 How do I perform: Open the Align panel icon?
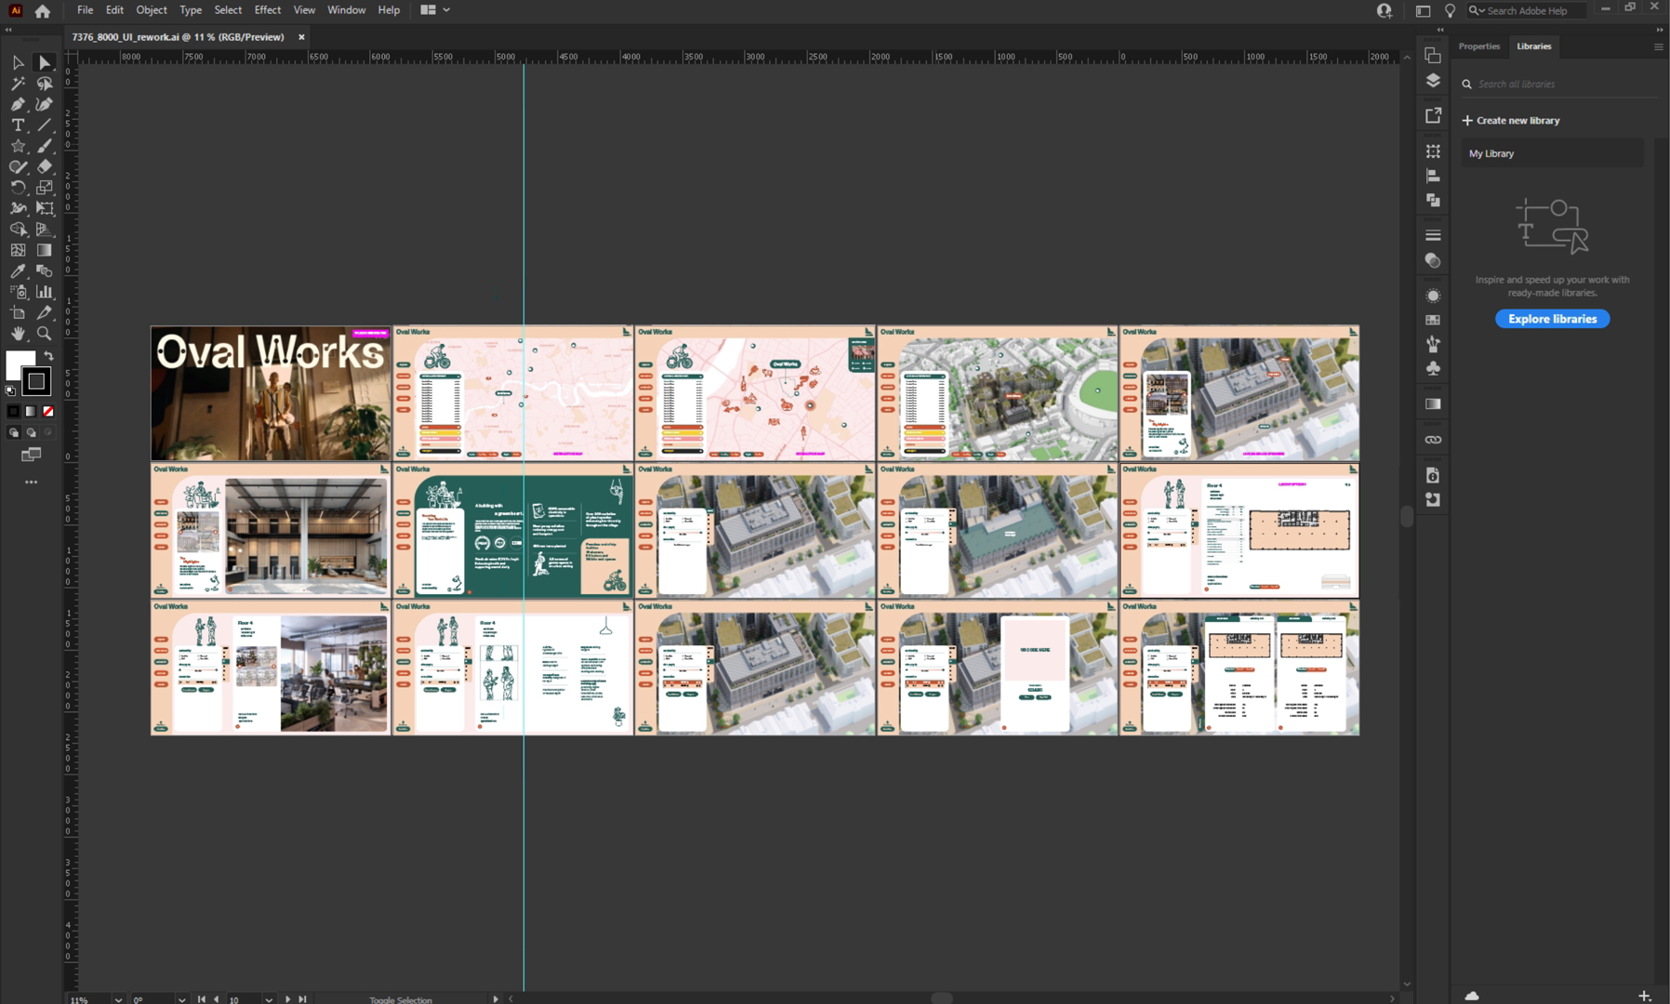1433,176
